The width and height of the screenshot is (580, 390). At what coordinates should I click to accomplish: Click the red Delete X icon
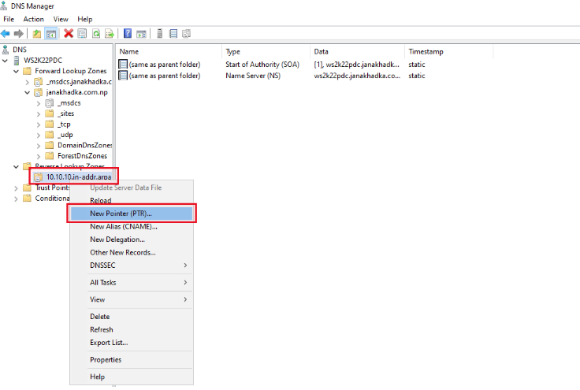[69, 33]
